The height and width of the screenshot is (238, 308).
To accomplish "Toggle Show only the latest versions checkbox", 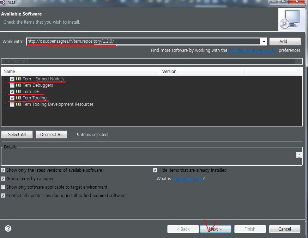I will [x=3, y=170].
